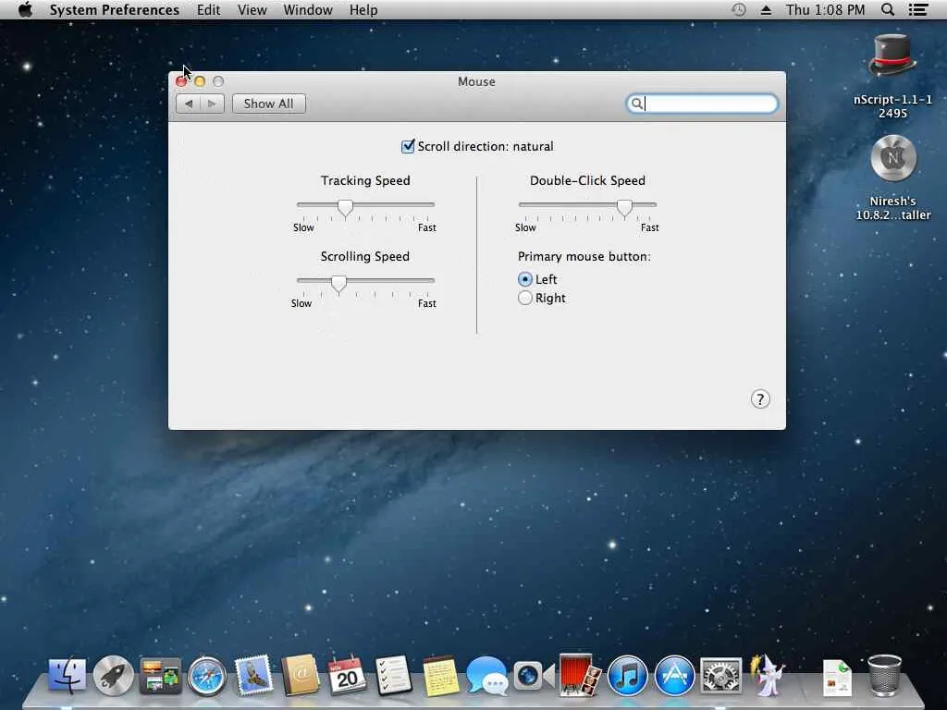This screenshot has width=947, height=710.
Task: Uncheck Scroll direction: natural checkbox
Action: (x=408, y=146)
